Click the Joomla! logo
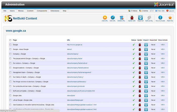The image size is (177, 112). [164, 5]
